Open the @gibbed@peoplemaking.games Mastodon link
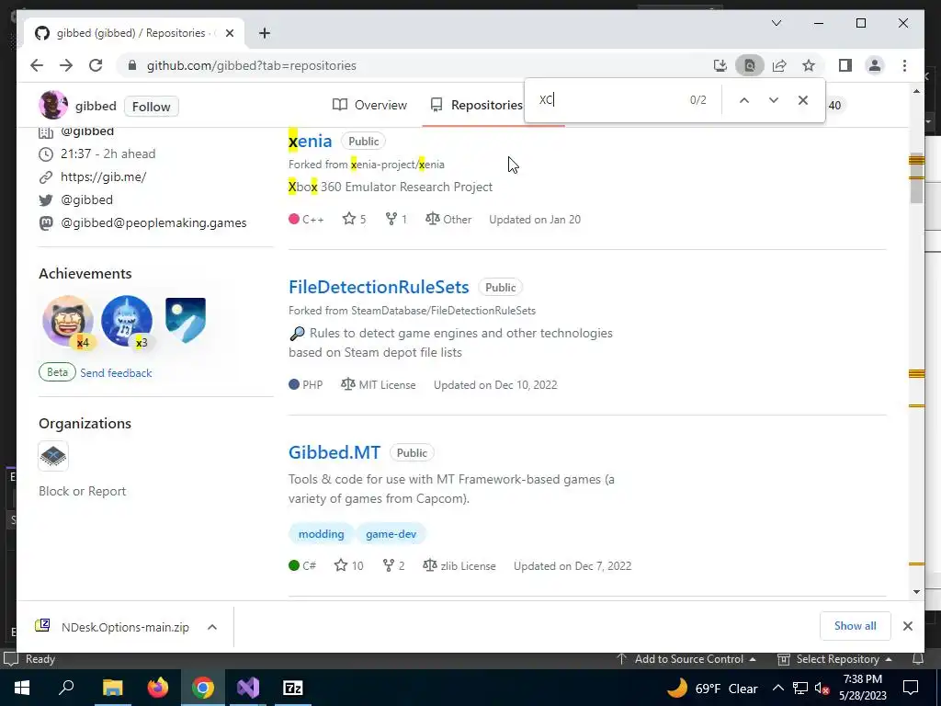Viewport: 941px width, 706px height. click(153, 222)
